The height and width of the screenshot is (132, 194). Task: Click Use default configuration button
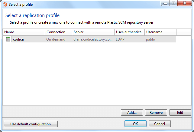(x=31, y=124)
